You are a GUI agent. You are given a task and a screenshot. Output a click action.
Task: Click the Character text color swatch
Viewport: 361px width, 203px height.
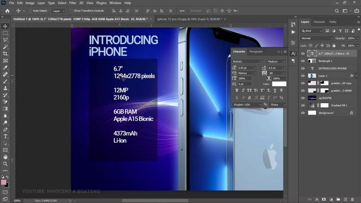point(279,84)
